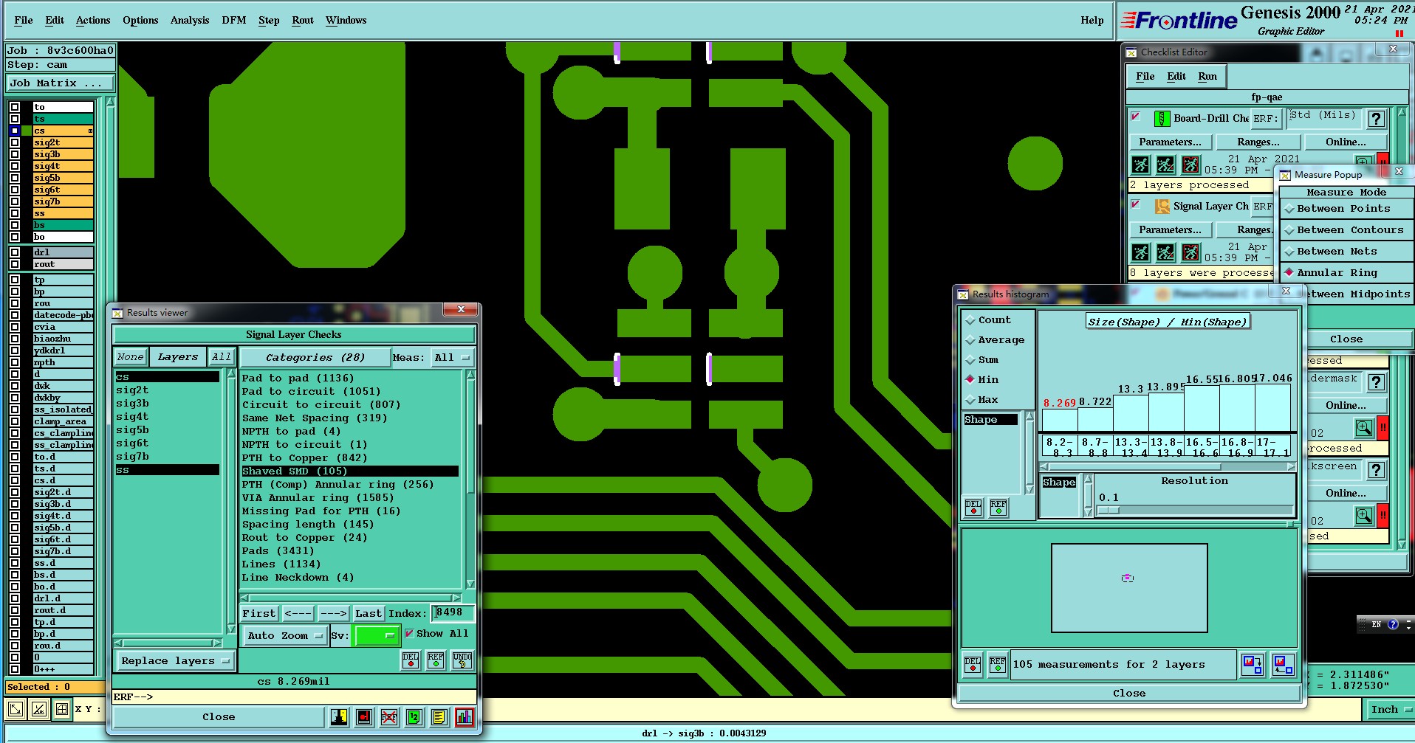Open the Run menu in Checklist Editor
The image size is (1415, 743).
pos(1207,76)
